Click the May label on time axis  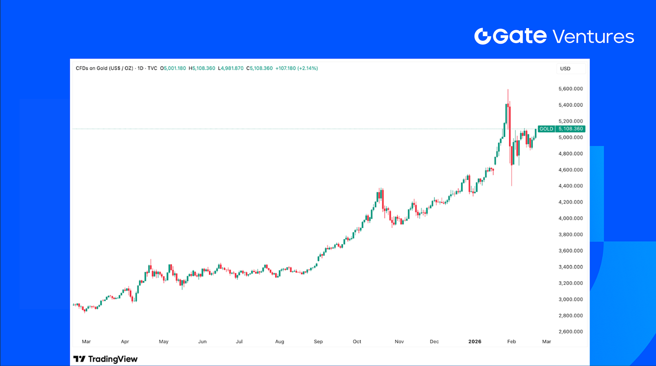pyautogui.click(x=164, y=342)
